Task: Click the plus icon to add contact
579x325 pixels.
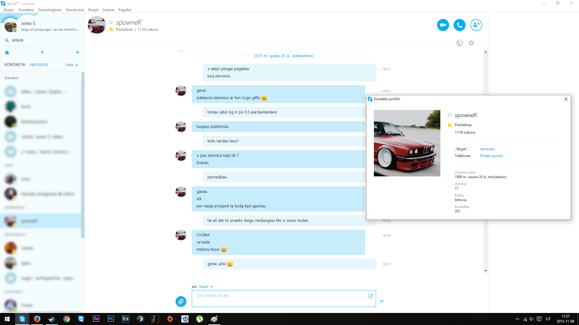Action: (x=78, y=52)
